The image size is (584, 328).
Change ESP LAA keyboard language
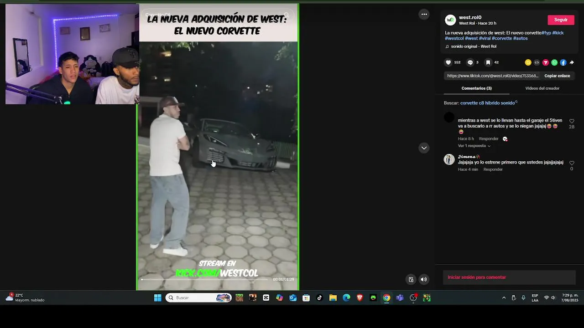(x=535, y=298)
